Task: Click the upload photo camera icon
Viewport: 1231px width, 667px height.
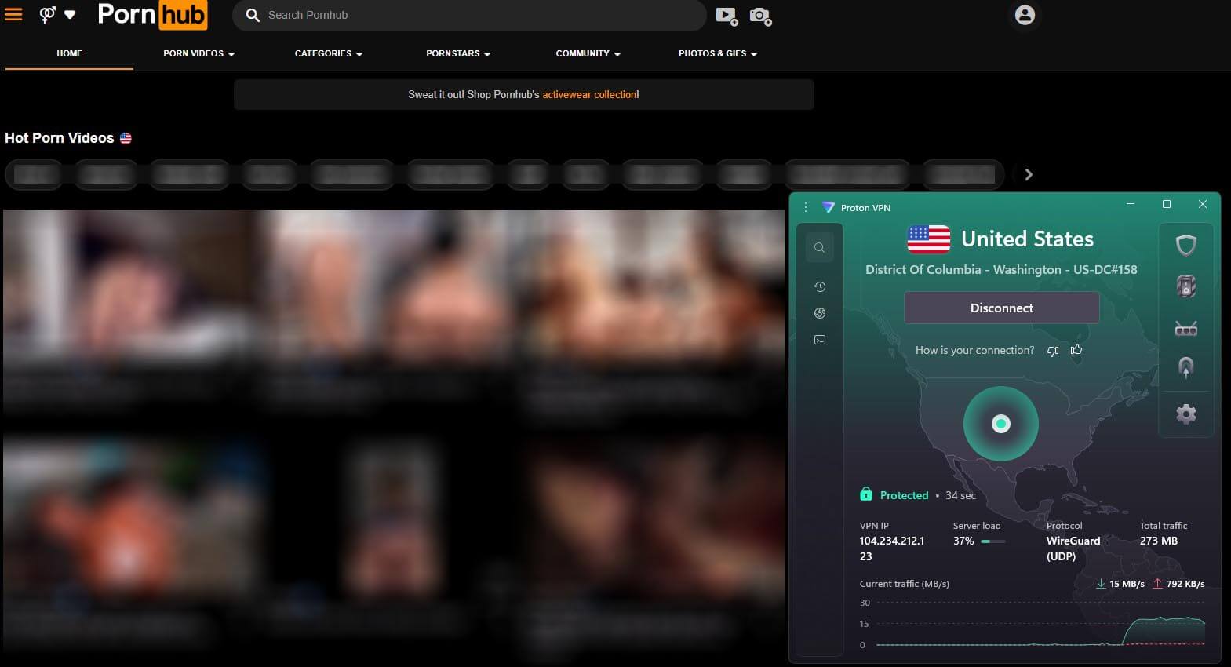Action: point(760,16)
